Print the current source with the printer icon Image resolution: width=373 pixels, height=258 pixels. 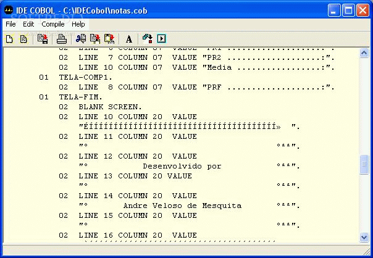pyautogui.click(x=62, y=39)
